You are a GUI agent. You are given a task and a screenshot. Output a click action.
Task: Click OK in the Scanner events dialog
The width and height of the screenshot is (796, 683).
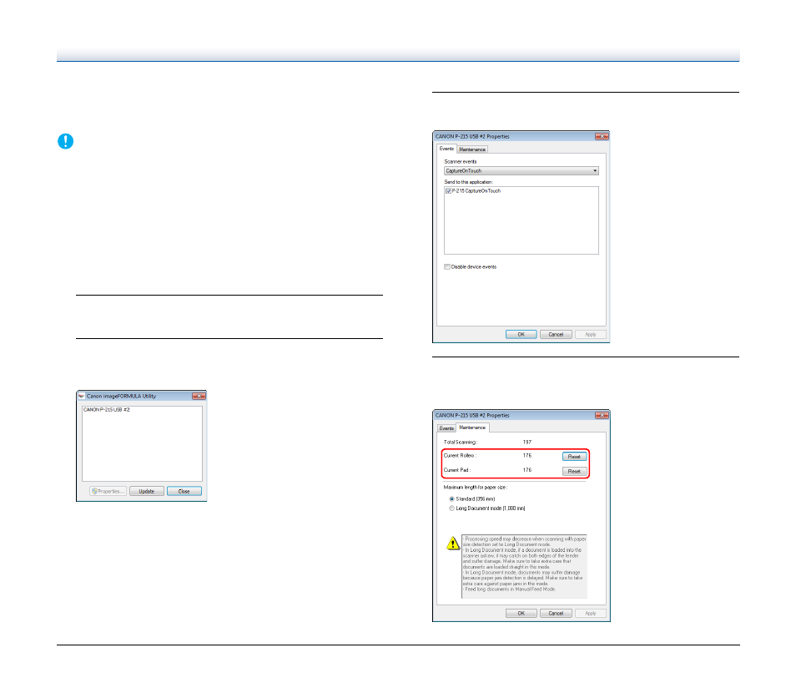point(521,334)
